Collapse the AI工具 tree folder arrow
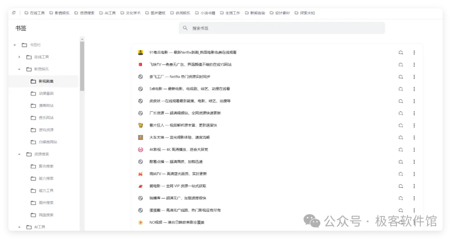451x239 pixels. coord(19,227)
